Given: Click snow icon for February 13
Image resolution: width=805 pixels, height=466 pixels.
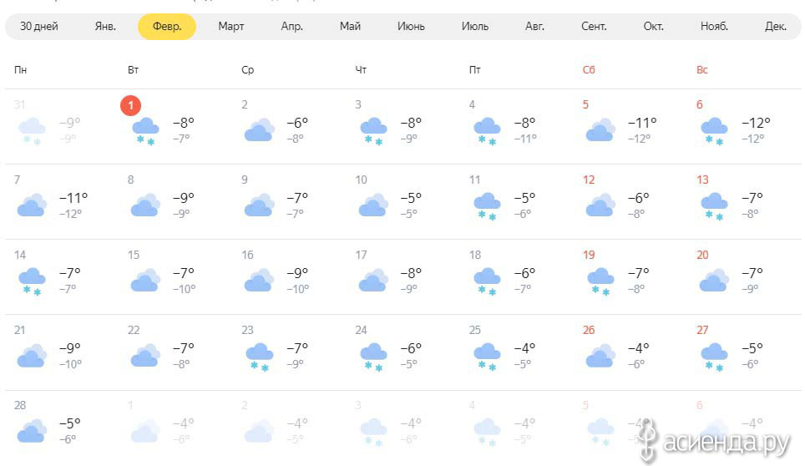Looking at the screenshot, I should 714,207.
